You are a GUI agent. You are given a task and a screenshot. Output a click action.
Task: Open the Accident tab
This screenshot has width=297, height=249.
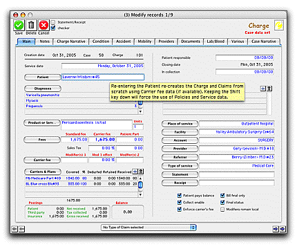[x=123, y=41]
